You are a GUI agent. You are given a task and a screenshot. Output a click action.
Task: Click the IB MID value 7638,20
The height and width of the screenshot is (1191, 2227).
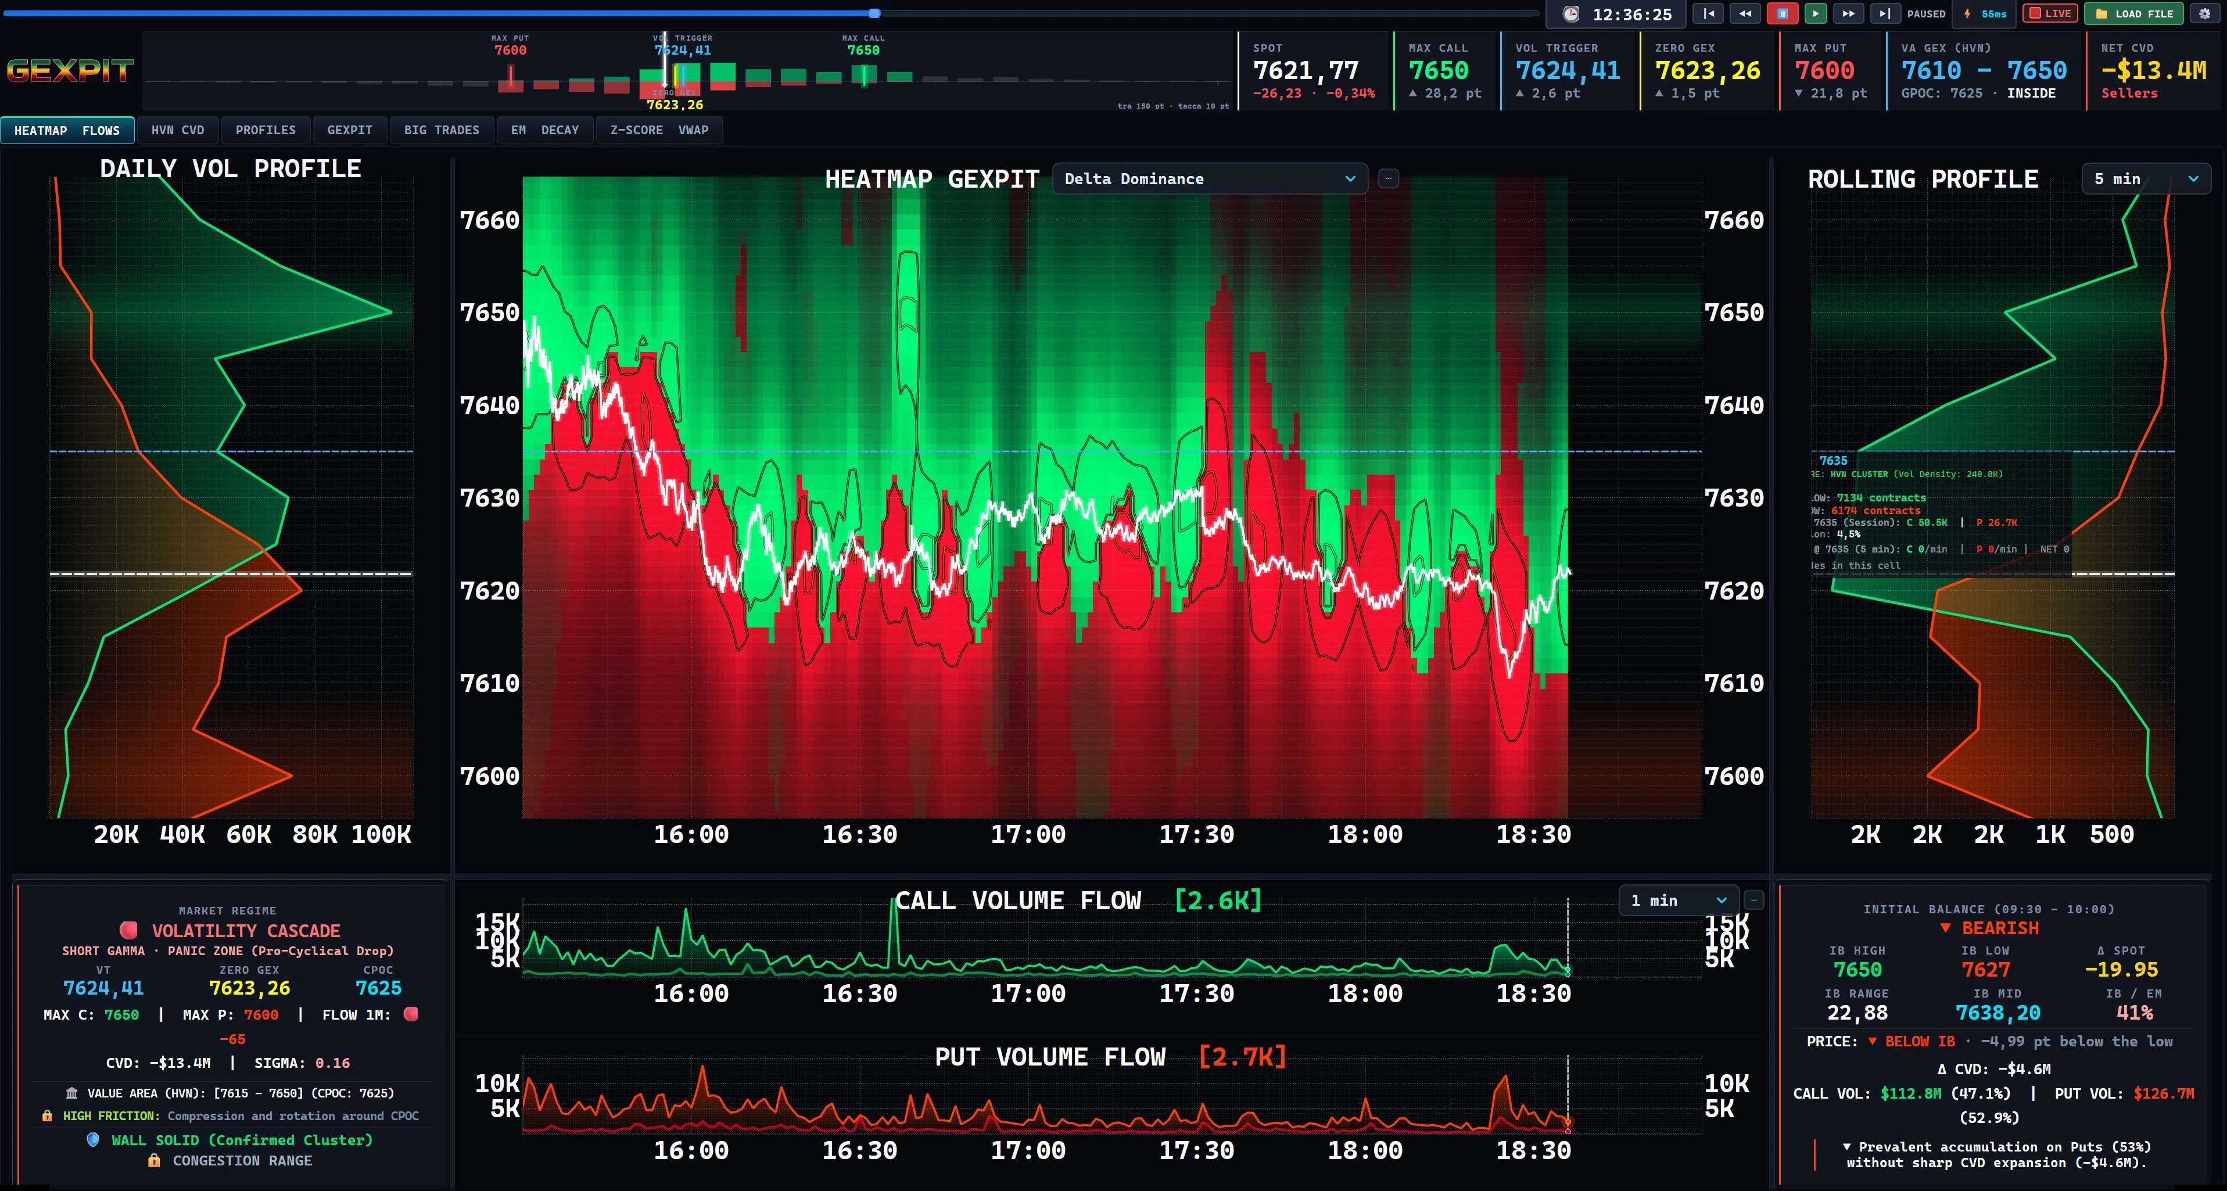[x=1998, y=1013]
